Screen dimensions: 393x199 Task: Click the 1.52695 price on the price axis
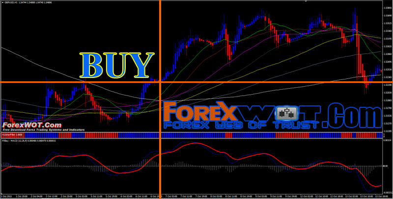point(388,62)
